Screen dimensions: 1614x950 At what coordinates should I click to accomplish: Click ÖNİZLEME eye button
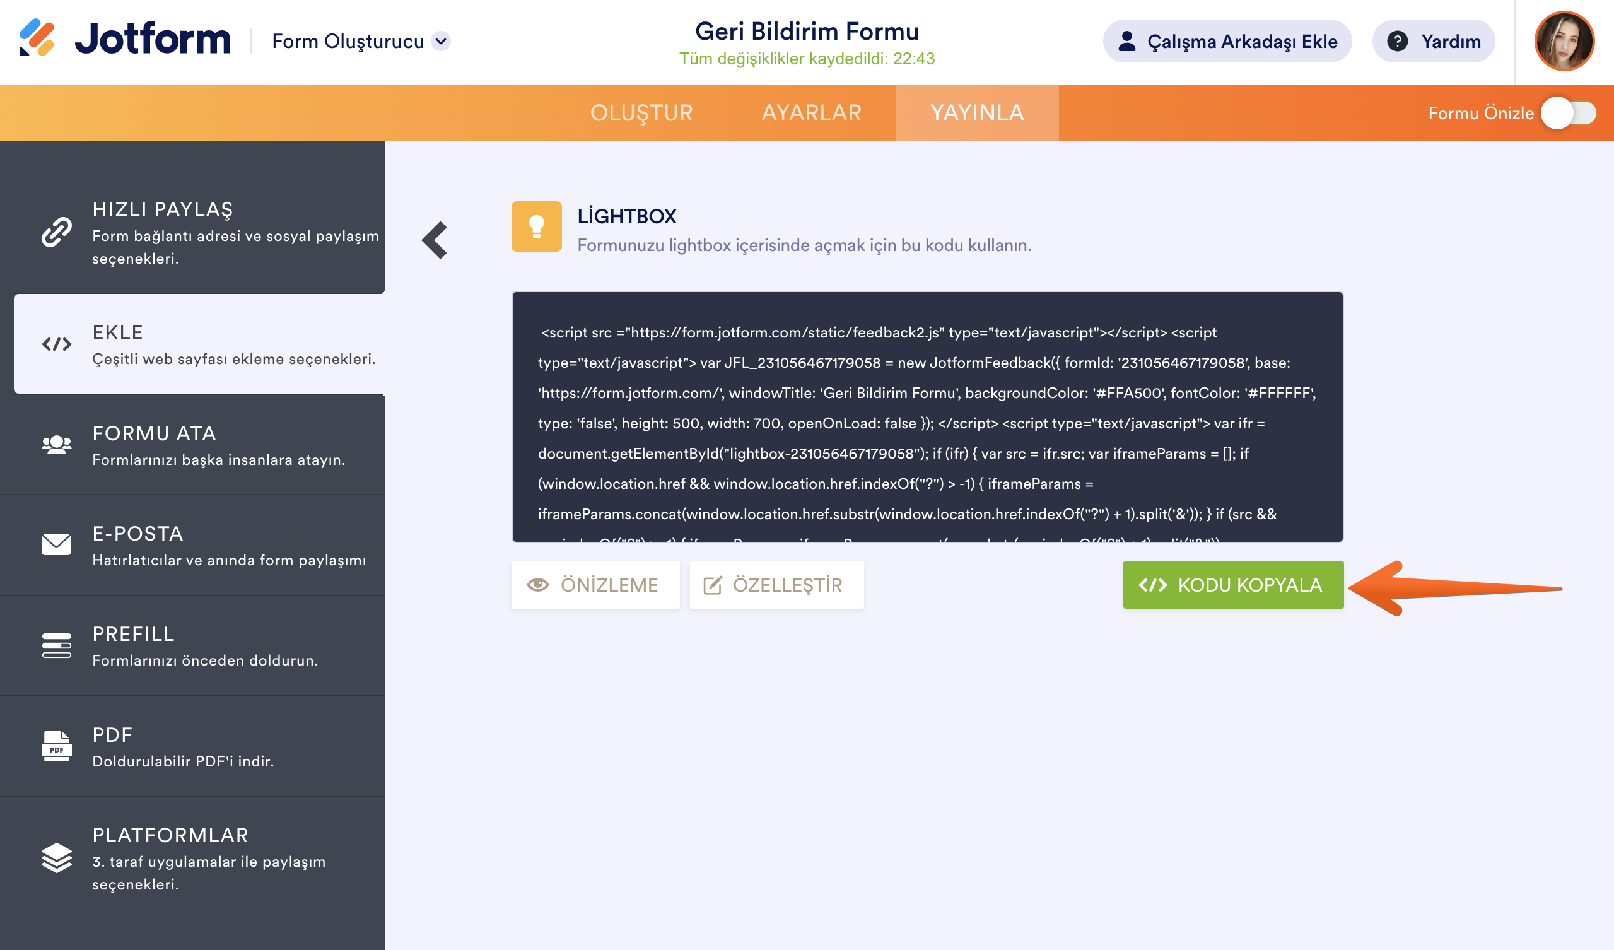[595, 585]
